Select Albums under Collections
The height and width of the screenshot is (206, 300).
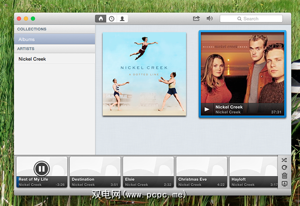click(54, 39)
